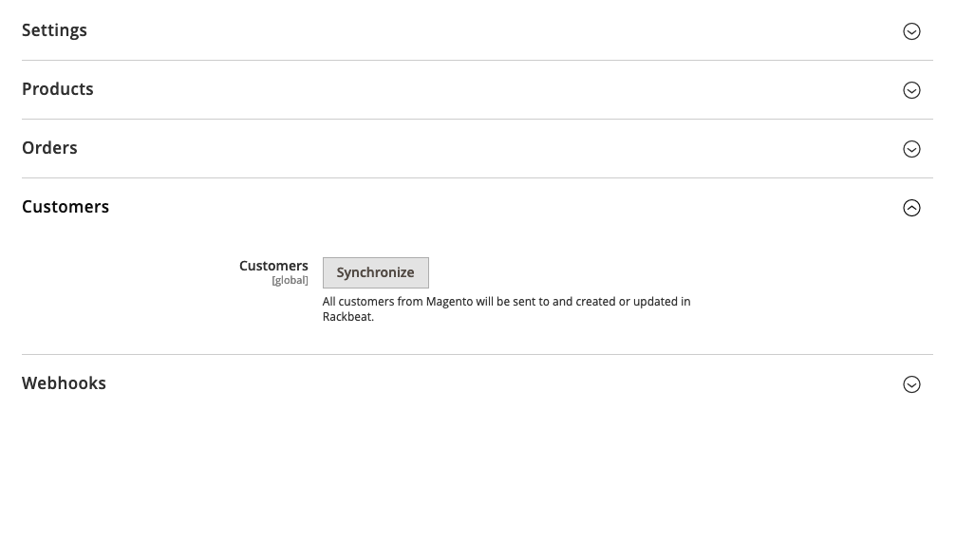Open the Orders section title

tap(49, 148)
